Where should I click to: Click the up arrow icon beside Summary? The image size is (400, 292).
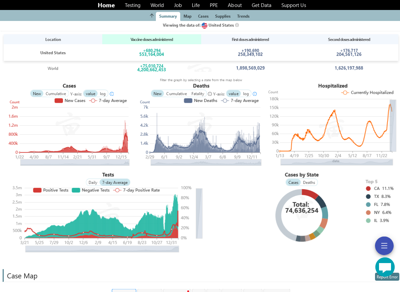point(152,16)
